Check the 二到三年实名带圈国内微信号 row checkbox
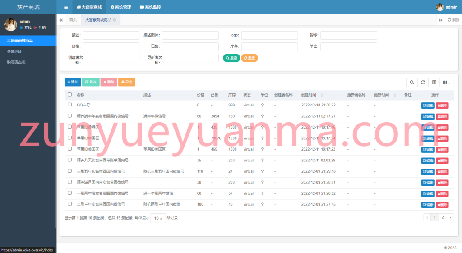Image resolution: width=462 pixels, height=253 pixels. (70, 204)
